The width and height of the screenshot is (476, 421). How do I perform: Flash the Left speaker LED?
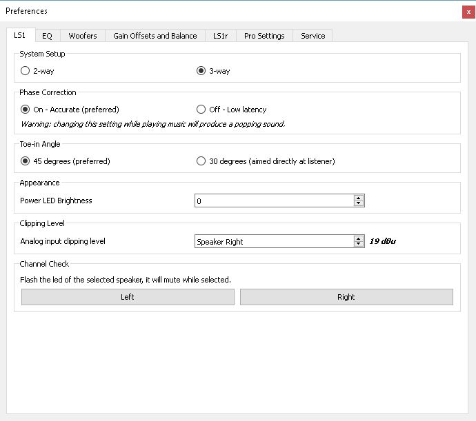tap(128, 297)
